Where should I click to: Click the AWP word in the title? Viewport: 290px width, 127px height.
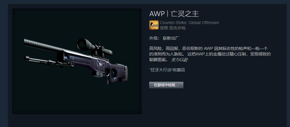point(157,14)
